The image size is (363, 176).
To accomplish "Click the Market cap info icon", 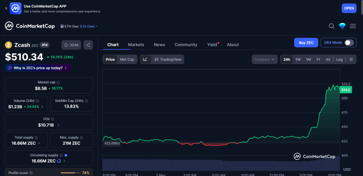I will click(x=58, y=82).
